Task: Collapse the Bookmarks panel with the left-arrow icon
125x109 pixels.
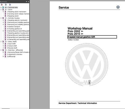Action: point(28,2)
